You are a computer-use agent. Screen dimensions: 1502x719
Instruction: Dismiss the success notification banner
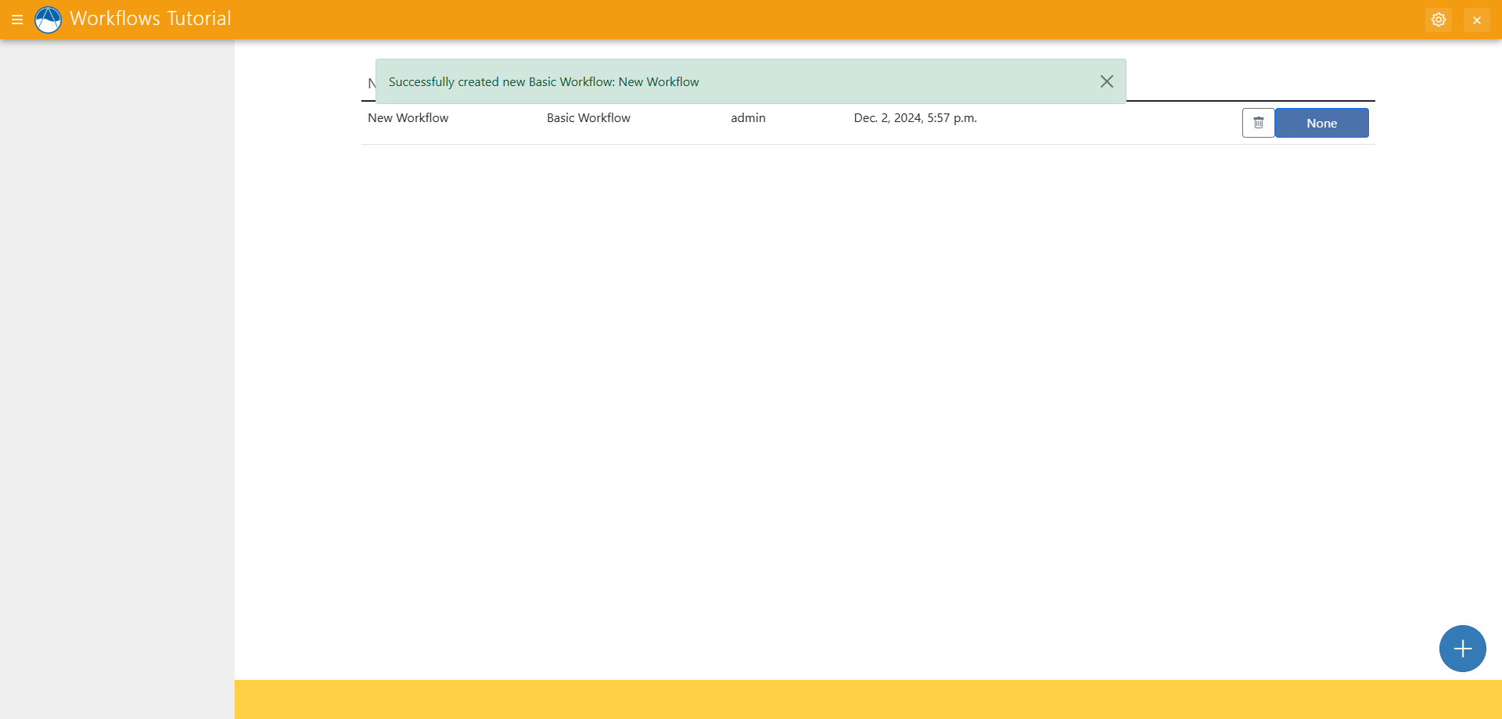[x=1106, y=81]
